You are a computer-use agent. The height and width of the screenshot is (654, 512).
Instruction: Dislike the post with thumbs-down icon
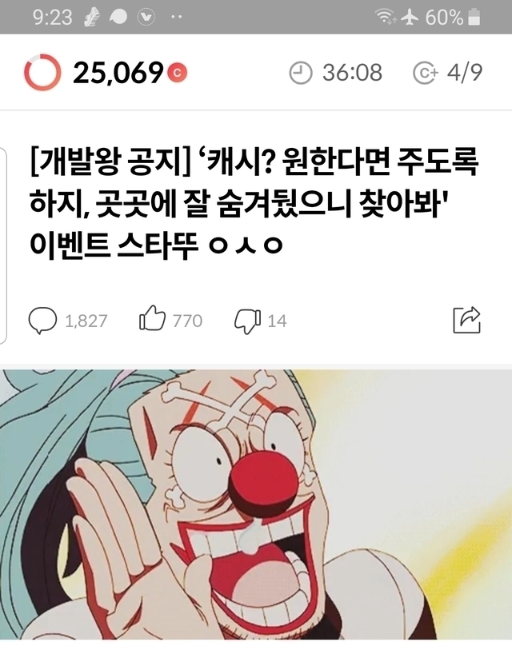tap(248, 321)
